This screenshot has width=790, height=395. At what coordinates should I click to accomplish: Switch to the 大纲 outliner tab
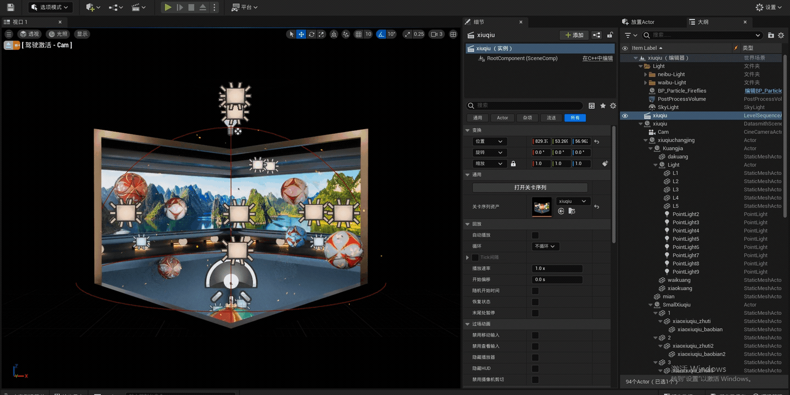(703, 22)
